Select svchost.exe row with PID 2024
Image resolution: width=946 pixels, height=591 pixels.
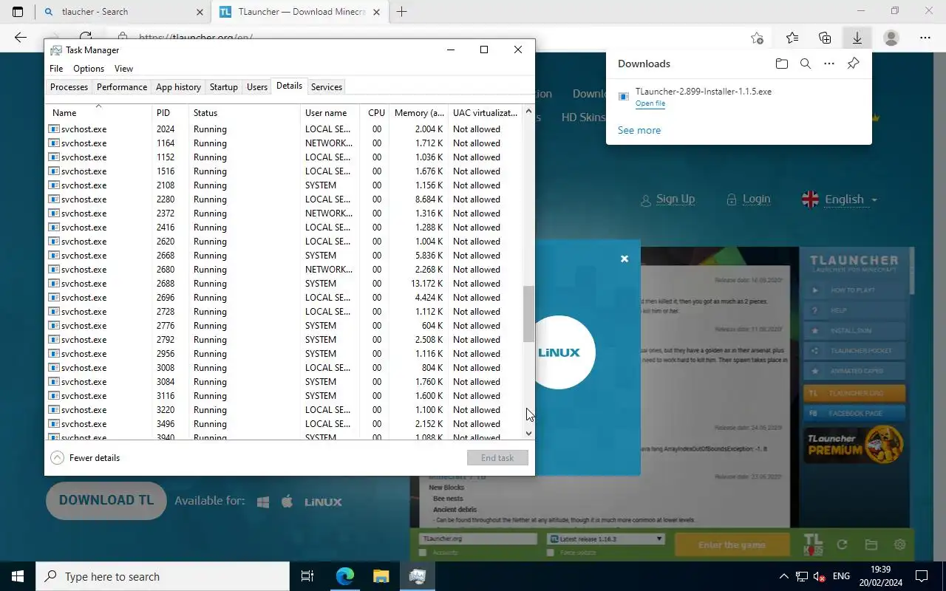pos(285,129)
